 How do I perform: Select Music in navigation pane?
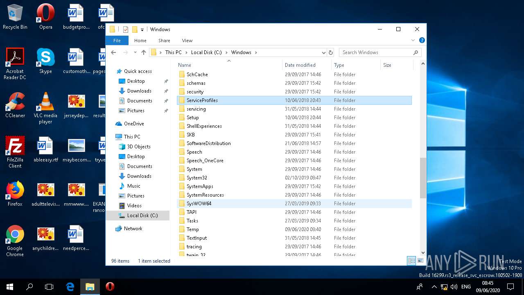[x=133, y=186]
